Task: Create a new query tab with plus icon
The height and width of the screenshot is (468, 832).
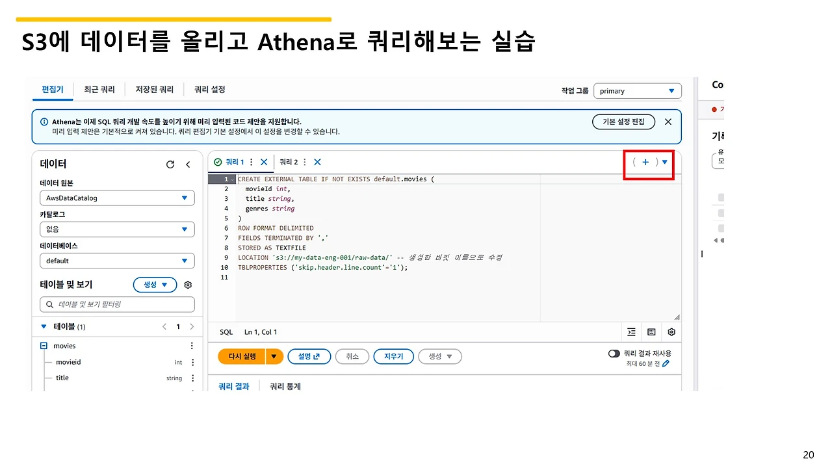Action: click(645, 162)
